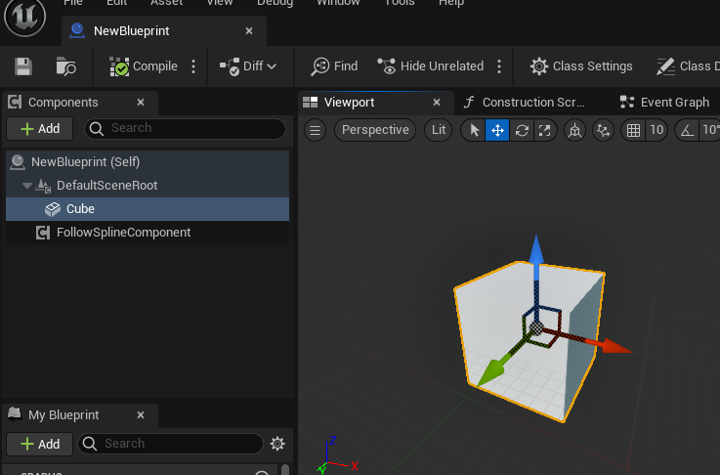Toggle Hide Unrelated nodes
Screen dimensions: 720x475
[430, 66]
